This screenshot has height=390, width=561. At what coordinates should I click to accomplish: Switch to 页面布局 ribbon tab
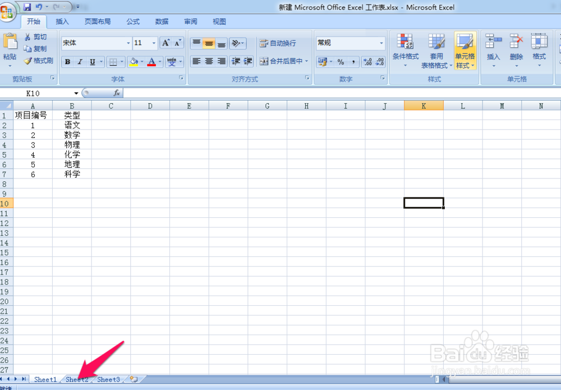[x=97, y=21]
